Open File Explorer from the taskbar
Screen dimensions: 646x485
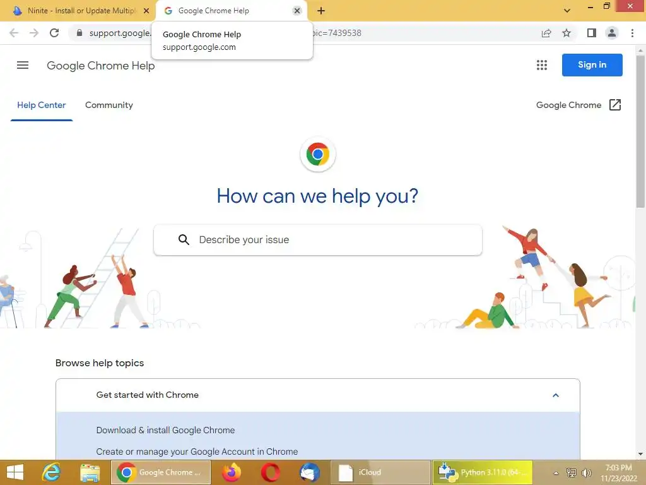(x=90, y=472)
